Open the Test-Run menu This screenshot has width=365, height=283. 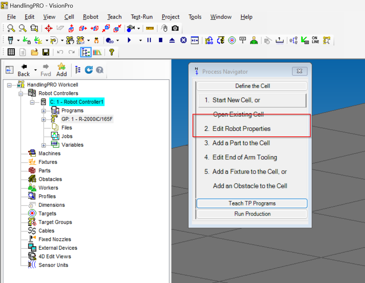pyautogui.click(x=142, y=17)
